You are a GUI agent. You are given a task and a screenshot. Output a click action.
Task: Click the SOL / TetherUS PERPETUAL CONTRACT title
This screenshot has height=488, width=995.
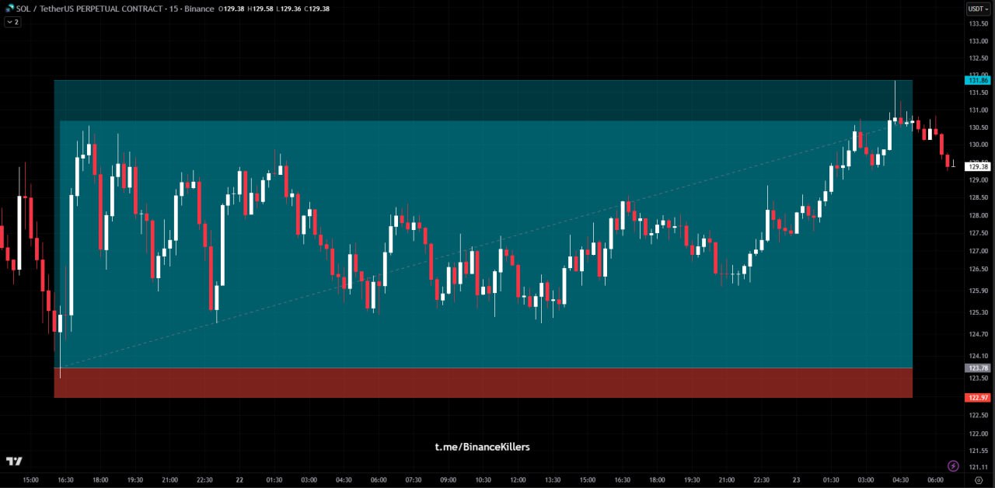click(87, 9)
